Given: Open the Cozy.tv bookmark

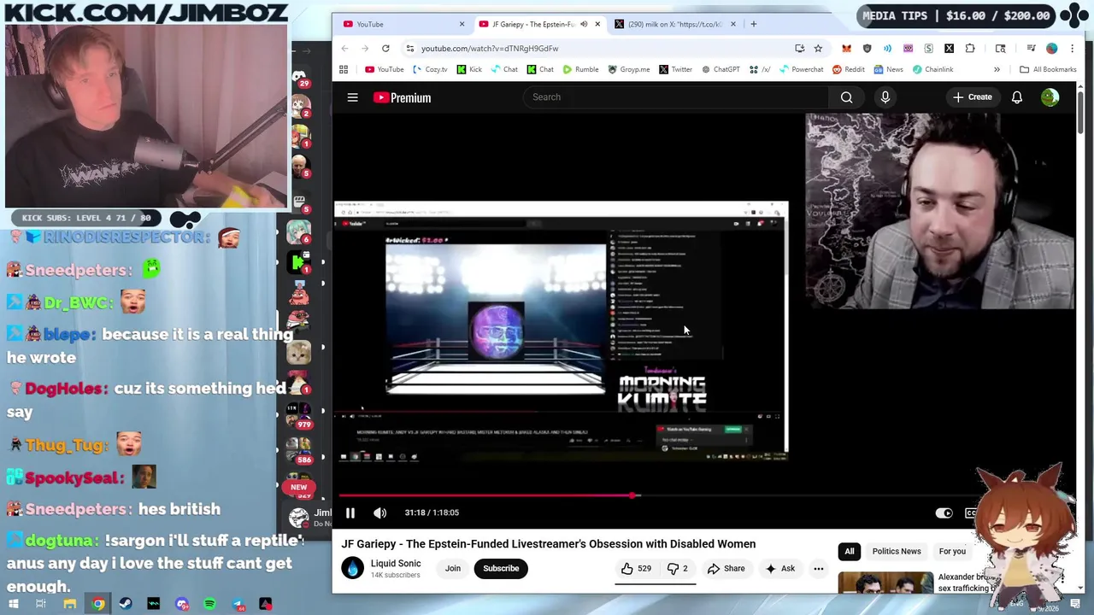Looking at the screenshot, I should tap(430, 69).
